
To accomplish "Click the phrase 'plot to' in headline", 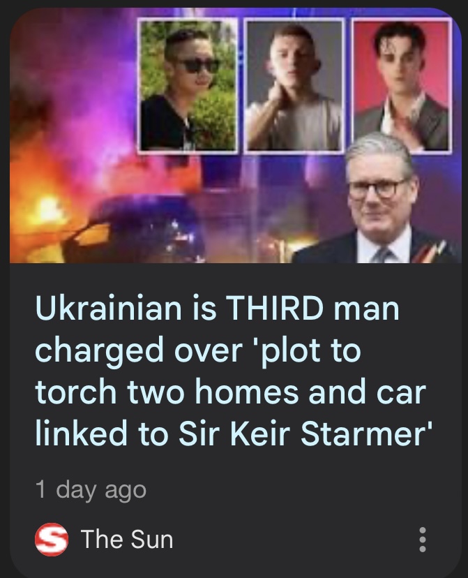I will pyautogui.click(x=312, y=350).
